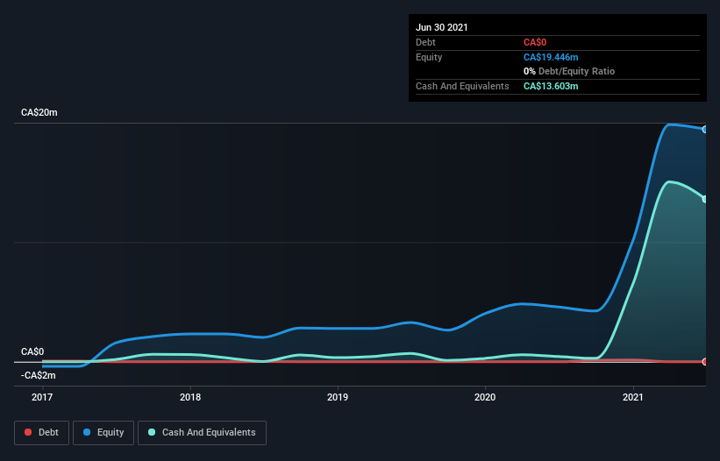The height and width of the screenshot is (461, 720).
Task: Click the -CA$2m y-axis label
Action: point(38,376)
